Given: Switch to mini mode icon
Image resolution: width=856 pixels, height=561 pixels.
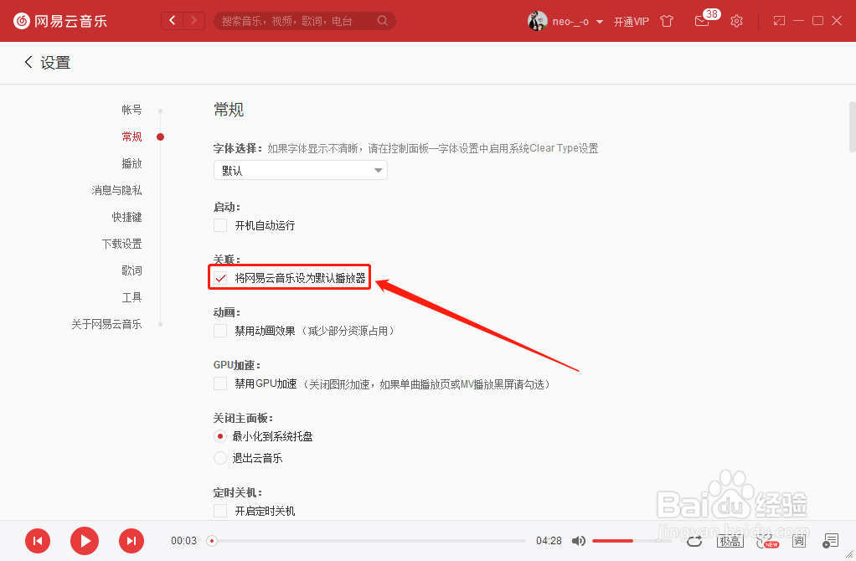Looking at the screenshot, I should (x=779, y=21).
